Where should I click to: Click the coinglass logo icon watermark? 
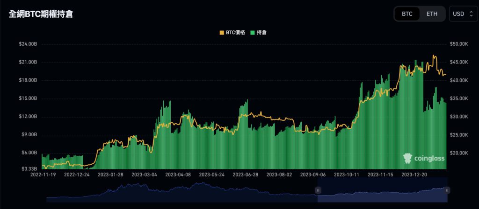(407, 159)
